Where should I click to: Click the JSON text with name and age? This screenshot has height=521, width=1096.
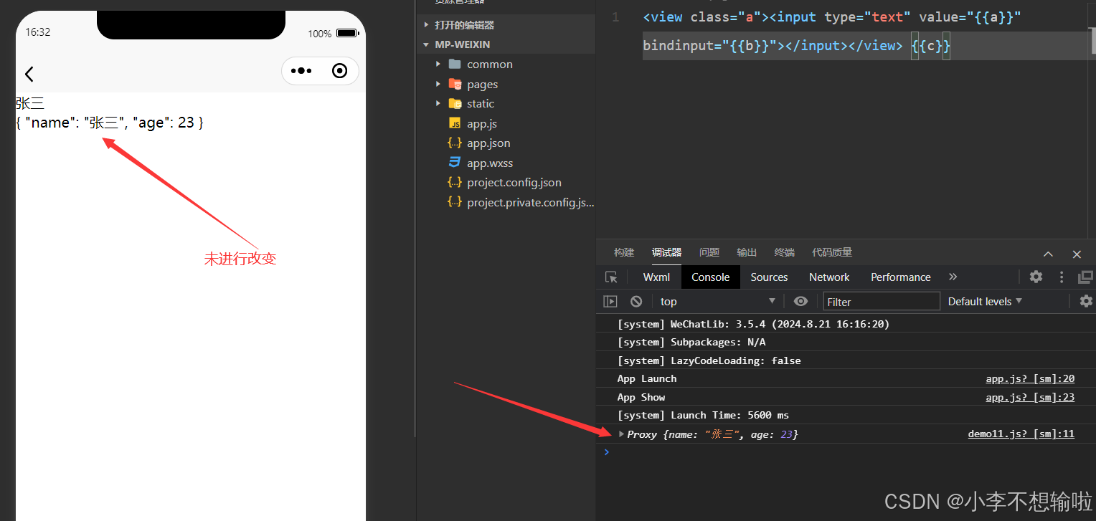point(110,123)
